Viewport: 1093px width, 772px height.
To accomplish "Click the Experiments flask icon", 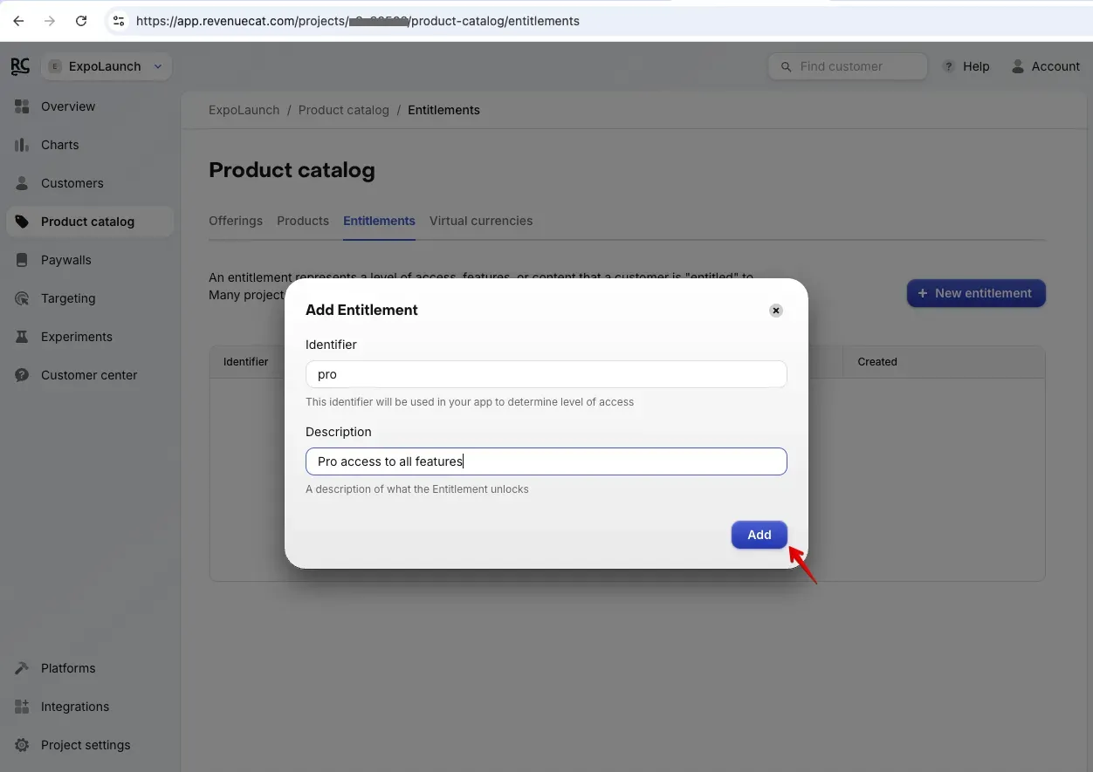I will click(x=22, y=337).
